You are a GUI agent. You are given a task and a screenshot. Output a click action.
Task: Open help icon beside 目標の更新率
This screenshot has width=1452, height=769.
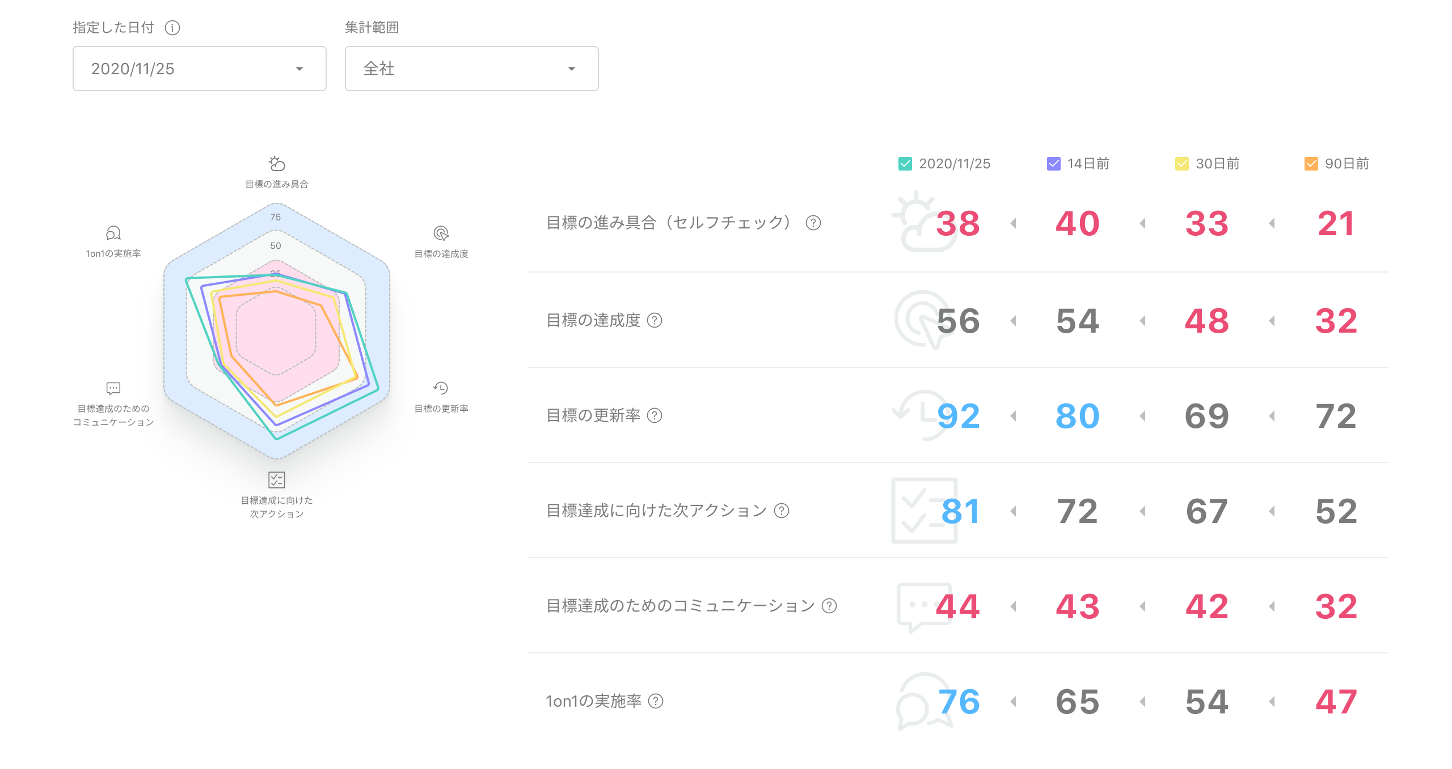[x=655, y=415]
